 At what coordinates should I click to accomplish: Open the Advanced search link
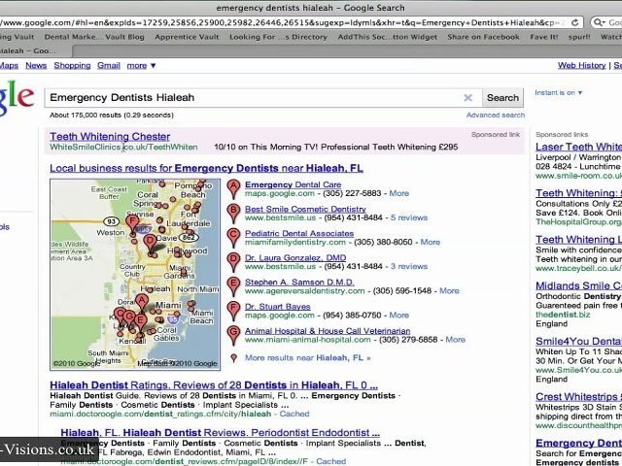click(x=496, y=115)
